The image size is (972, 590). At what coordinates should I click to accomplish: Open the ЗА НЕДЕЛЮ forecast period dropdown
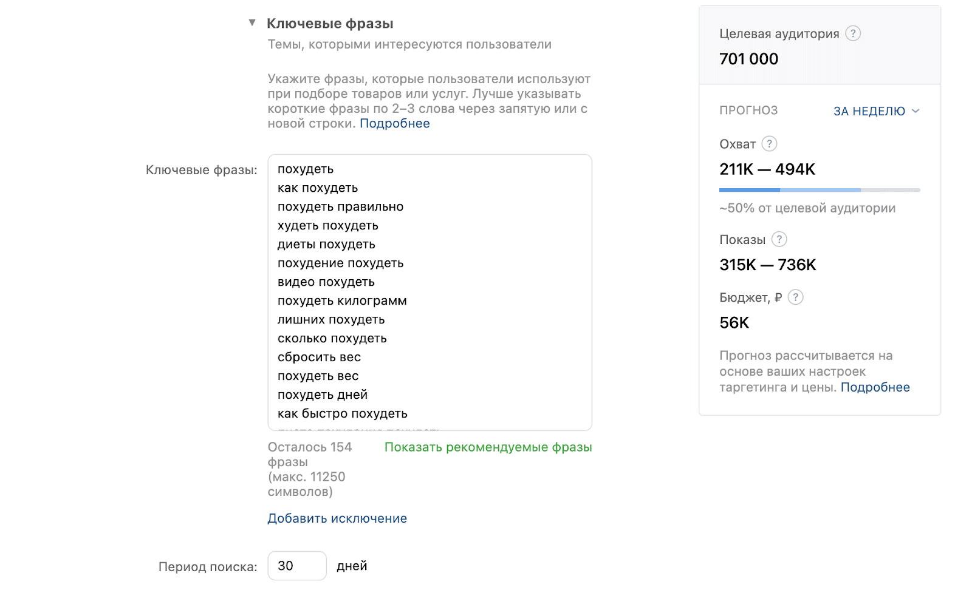click(x=877, y=111)
